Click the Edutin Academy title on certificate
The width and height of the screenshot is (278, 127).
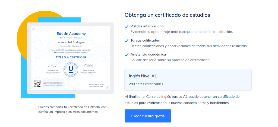tap(71, 34)
